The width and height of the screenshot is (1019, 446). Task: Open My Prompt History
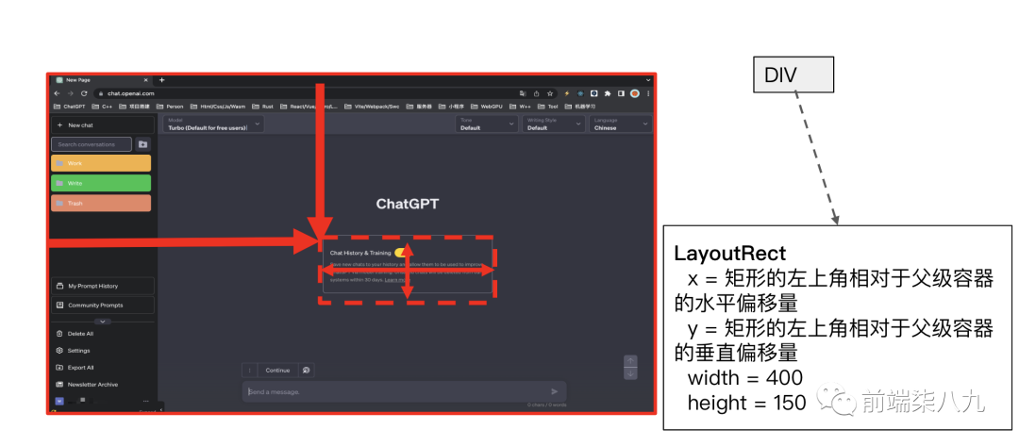point(103,286)
